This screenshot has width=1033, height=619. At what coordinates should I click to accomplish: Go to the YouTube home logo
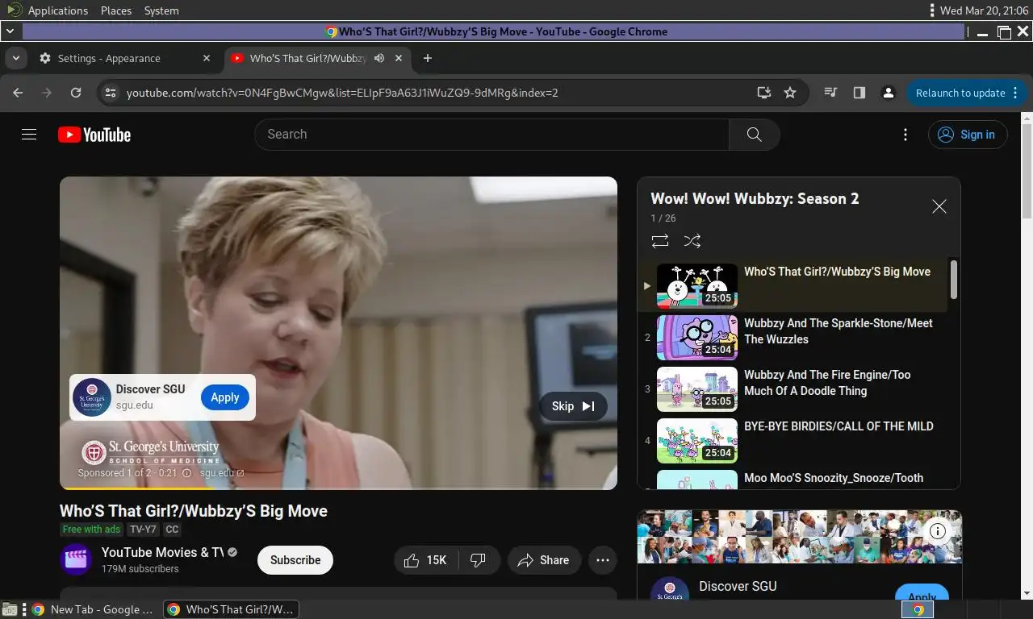pos(94,135)
